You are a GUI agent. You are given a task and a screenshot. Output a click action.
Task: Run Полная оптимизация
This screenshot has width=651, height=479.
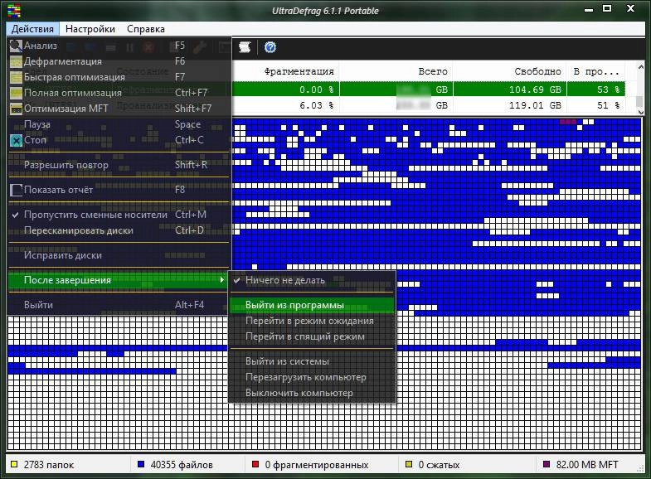click(x=119, y=93)
